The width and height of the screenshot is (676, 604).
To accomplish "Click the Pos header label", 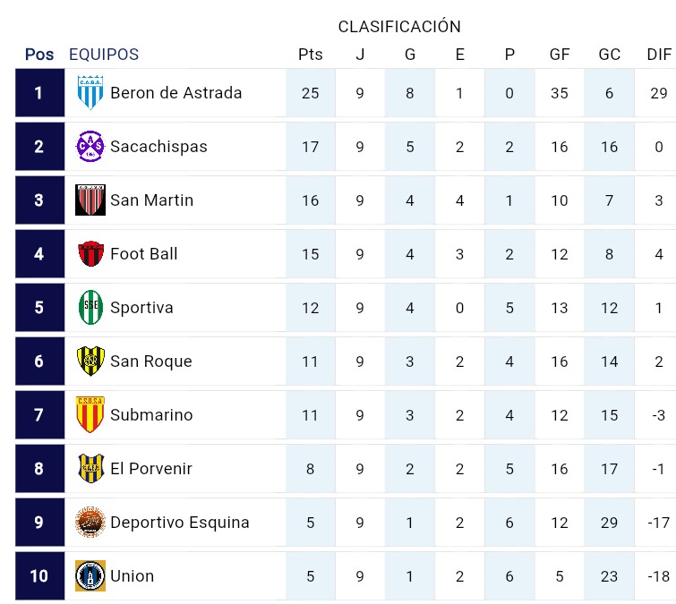I will pyautogui.click(x=39, y=55).
